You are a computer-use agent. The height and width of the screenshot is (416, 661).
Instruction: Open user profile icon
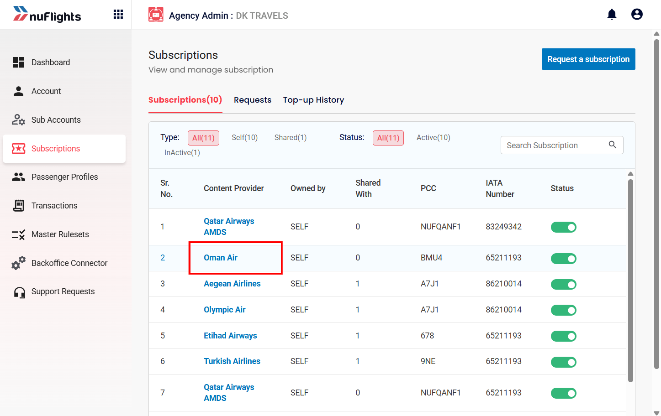pyautogui.click(x=637, y=15)
